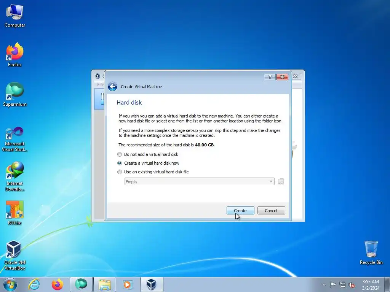
Task: Select the Oracle VM VirtualBox desktop shortcut
Action: [x=15, y=255]
